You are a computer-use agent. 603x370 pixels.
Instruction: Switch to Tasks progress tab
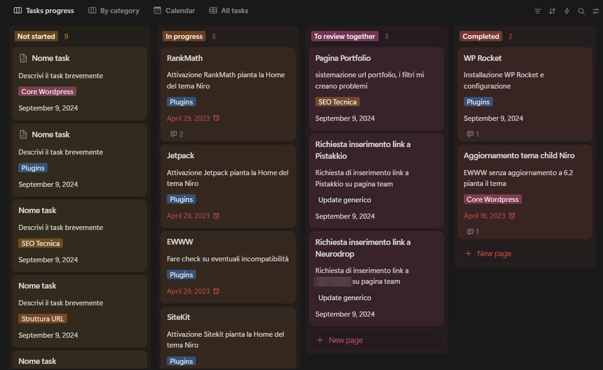(x=44, y=11)
